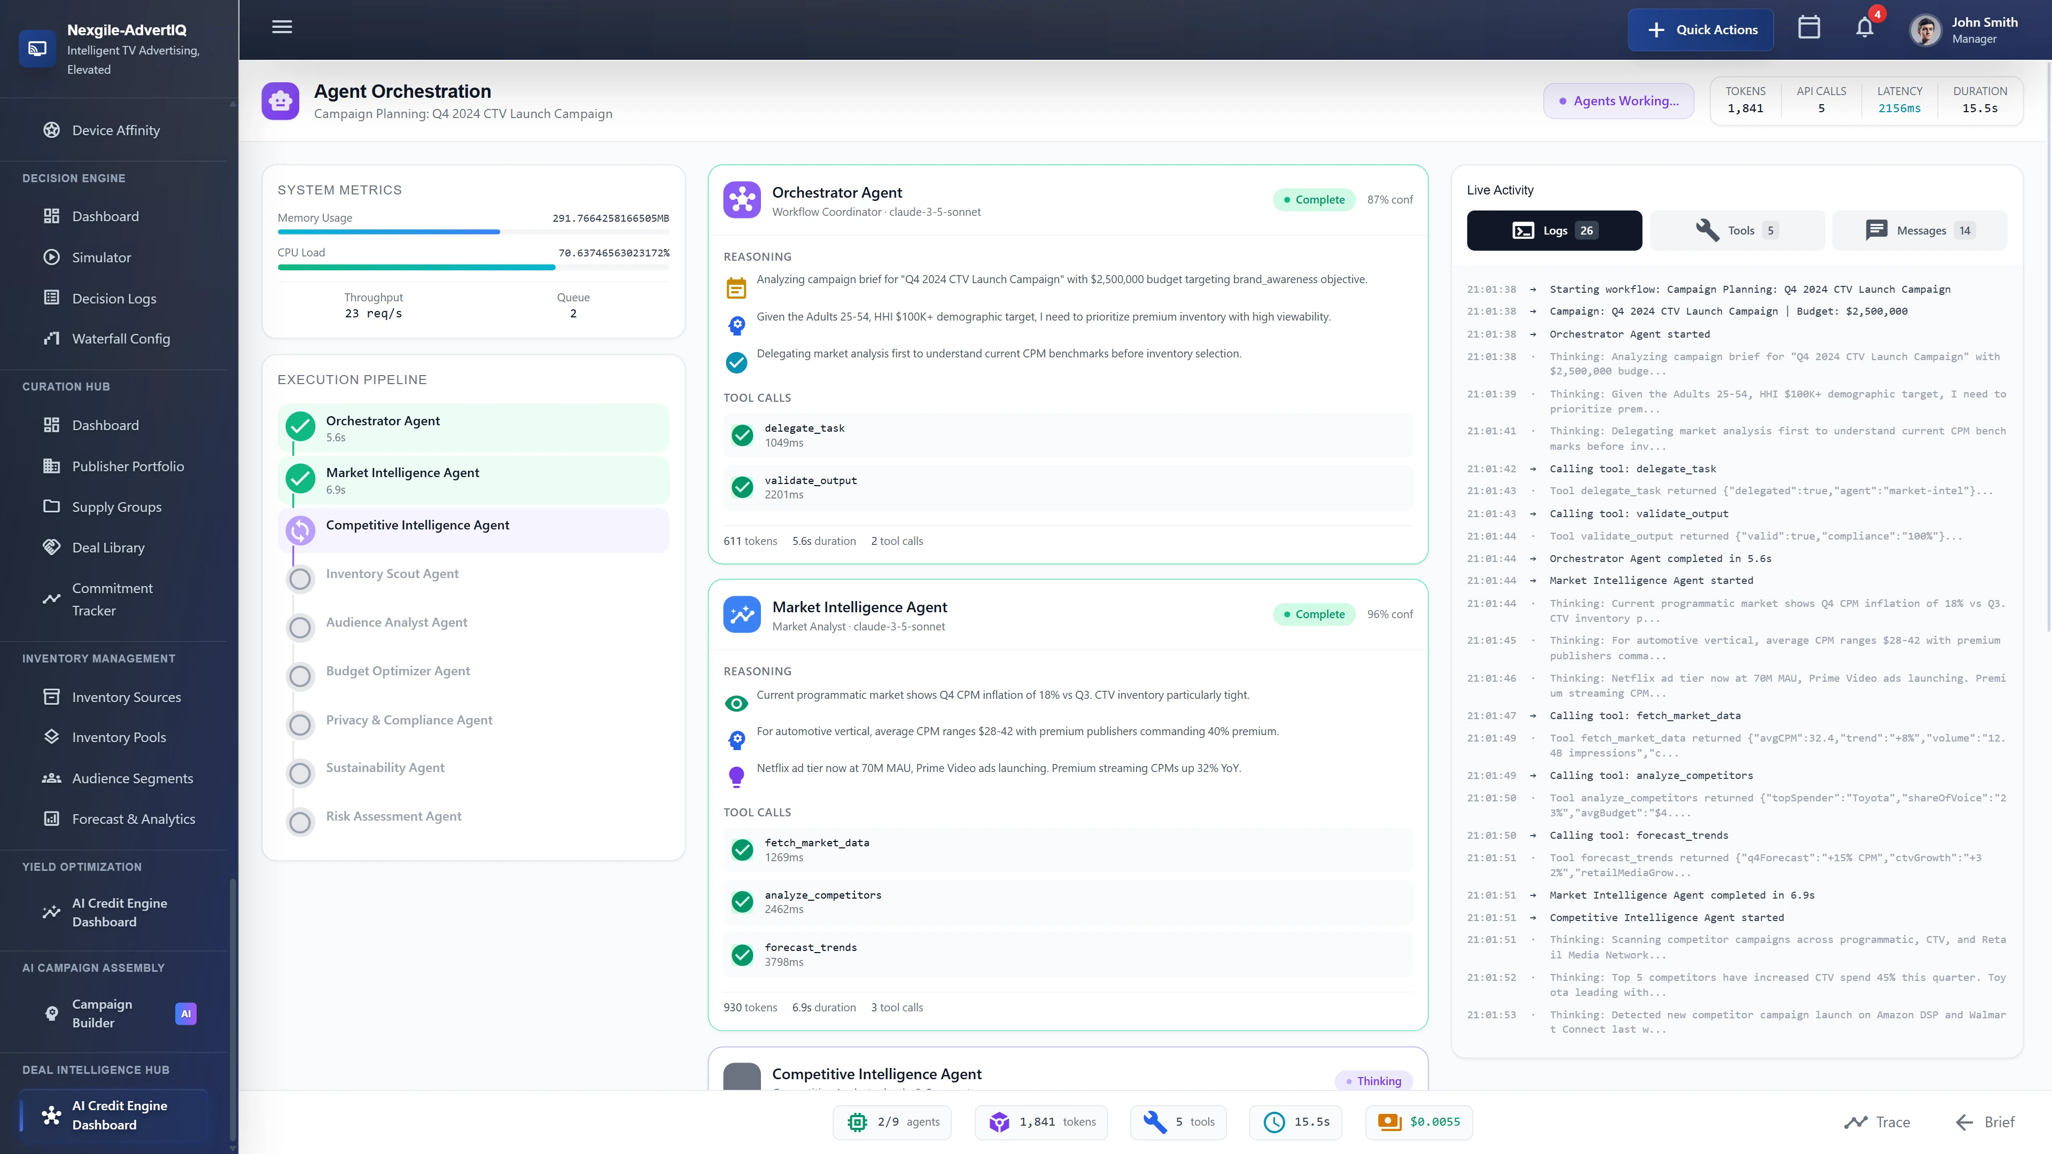The height and width of the screenshot is (1154, 2052).
Task: Select Risk Assessment Agent pipeline circle
Action: click(300, 822)
